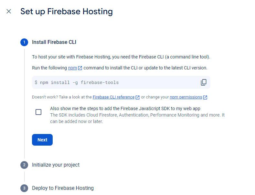255x195 pixels.
Task: Click the npm install command text
Action: click(x=77, y=82)
